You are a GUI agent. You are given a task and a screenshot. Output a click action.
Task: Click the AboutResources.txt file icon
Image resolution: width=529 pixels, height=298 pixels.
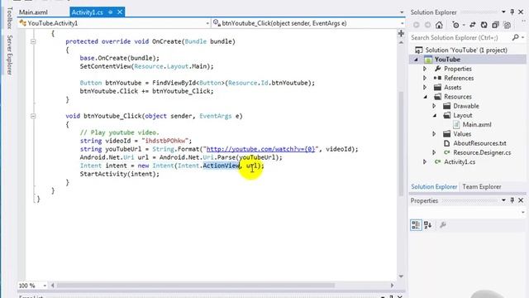click(446, 143)
